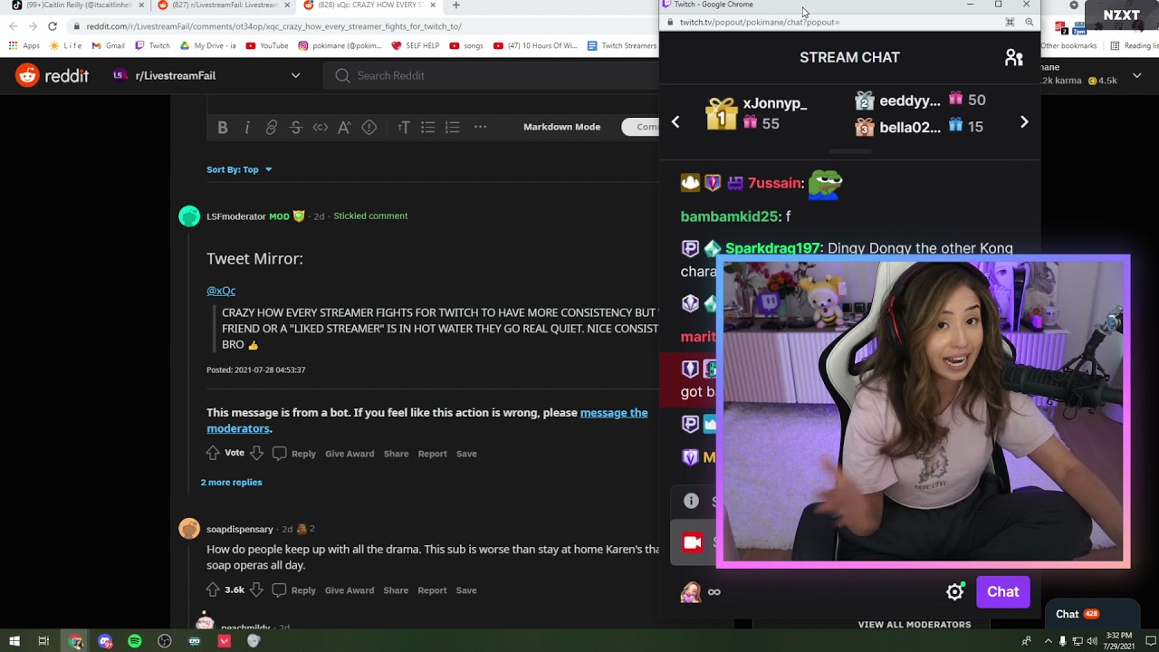The width and height of the screenshot is (1159, 652).
Task: Open the Twitch chat users list icon
Action: [x=1013, y=58]
